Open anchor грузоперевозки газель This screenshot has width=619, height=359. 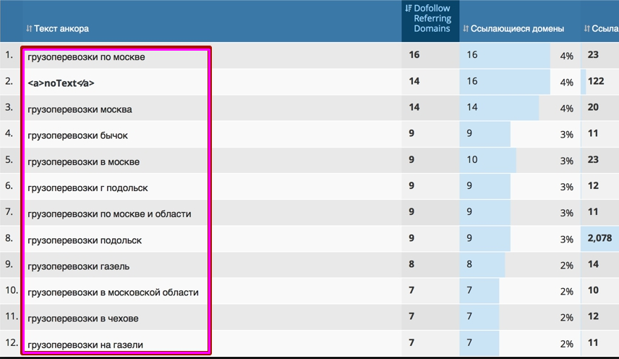[x=78, y=266]
